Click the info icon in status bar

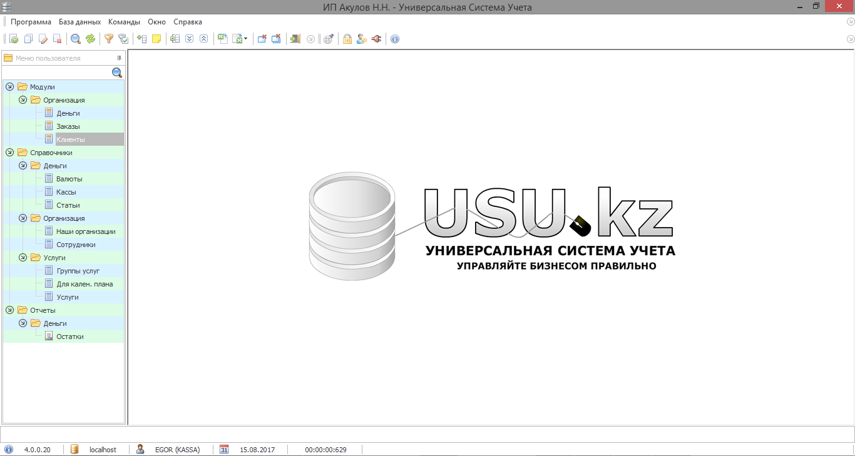click(9, 449)
